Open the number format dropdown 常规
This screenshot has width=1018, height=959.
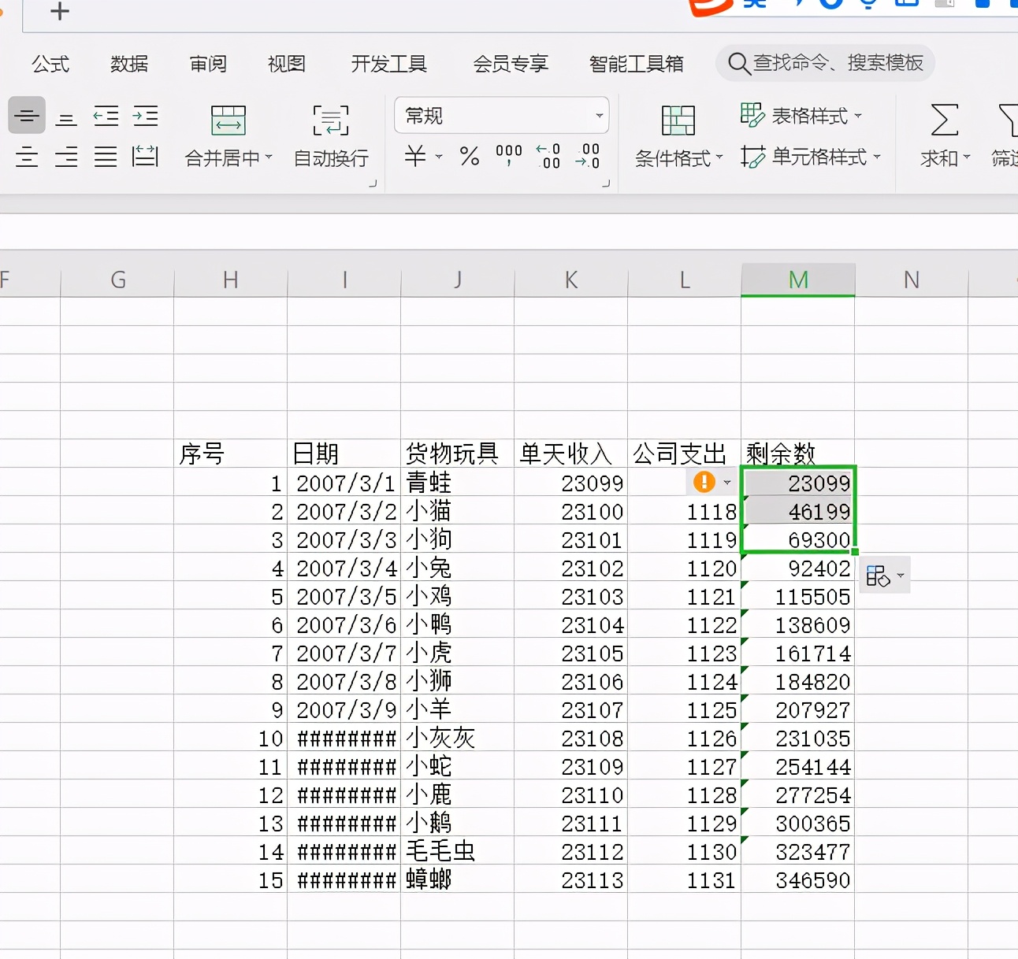[501, 116]
